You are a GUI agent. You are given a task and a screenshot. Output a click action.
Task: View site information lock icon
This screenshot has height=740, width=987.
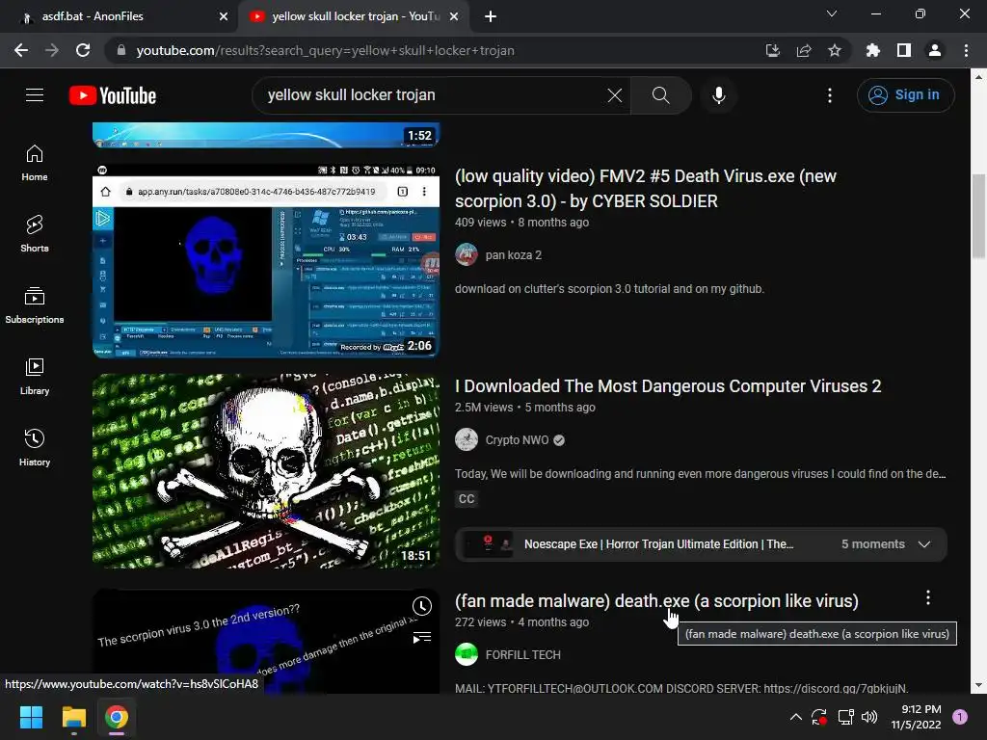pos(121,50)
